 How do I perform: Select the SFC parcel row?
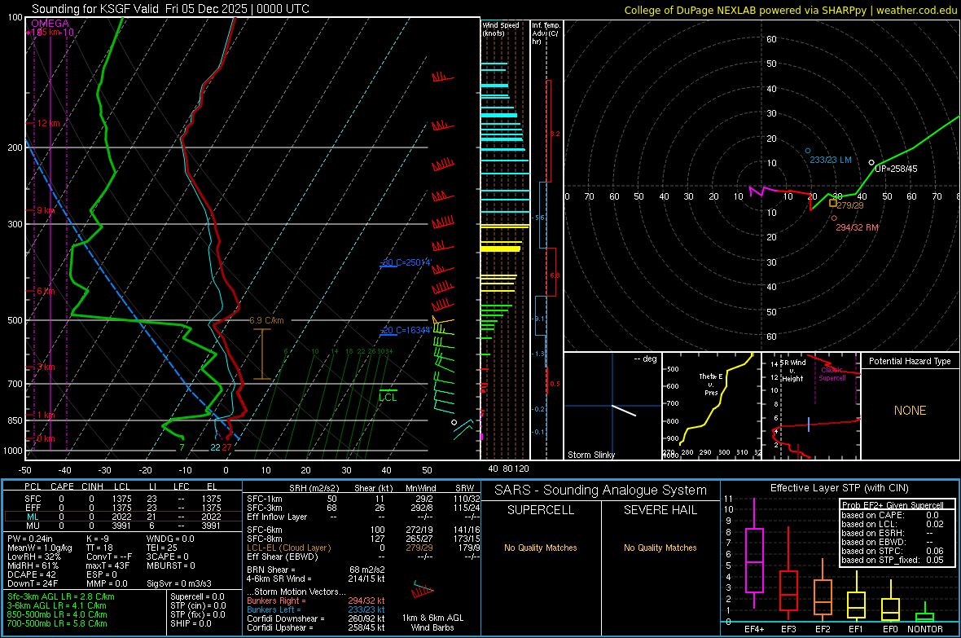click(123, 499)
